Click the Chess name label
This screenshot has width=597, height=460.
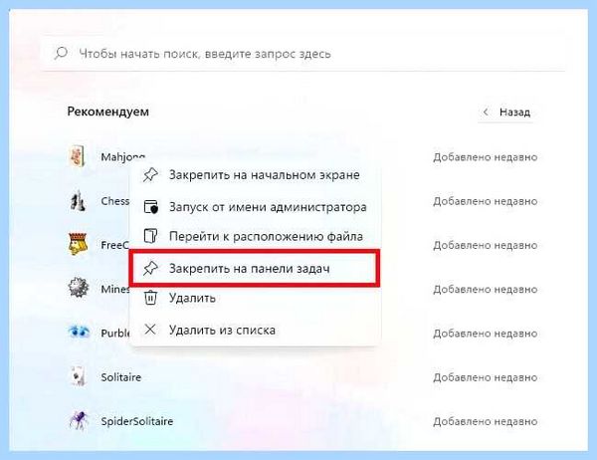tap(115, 201)
